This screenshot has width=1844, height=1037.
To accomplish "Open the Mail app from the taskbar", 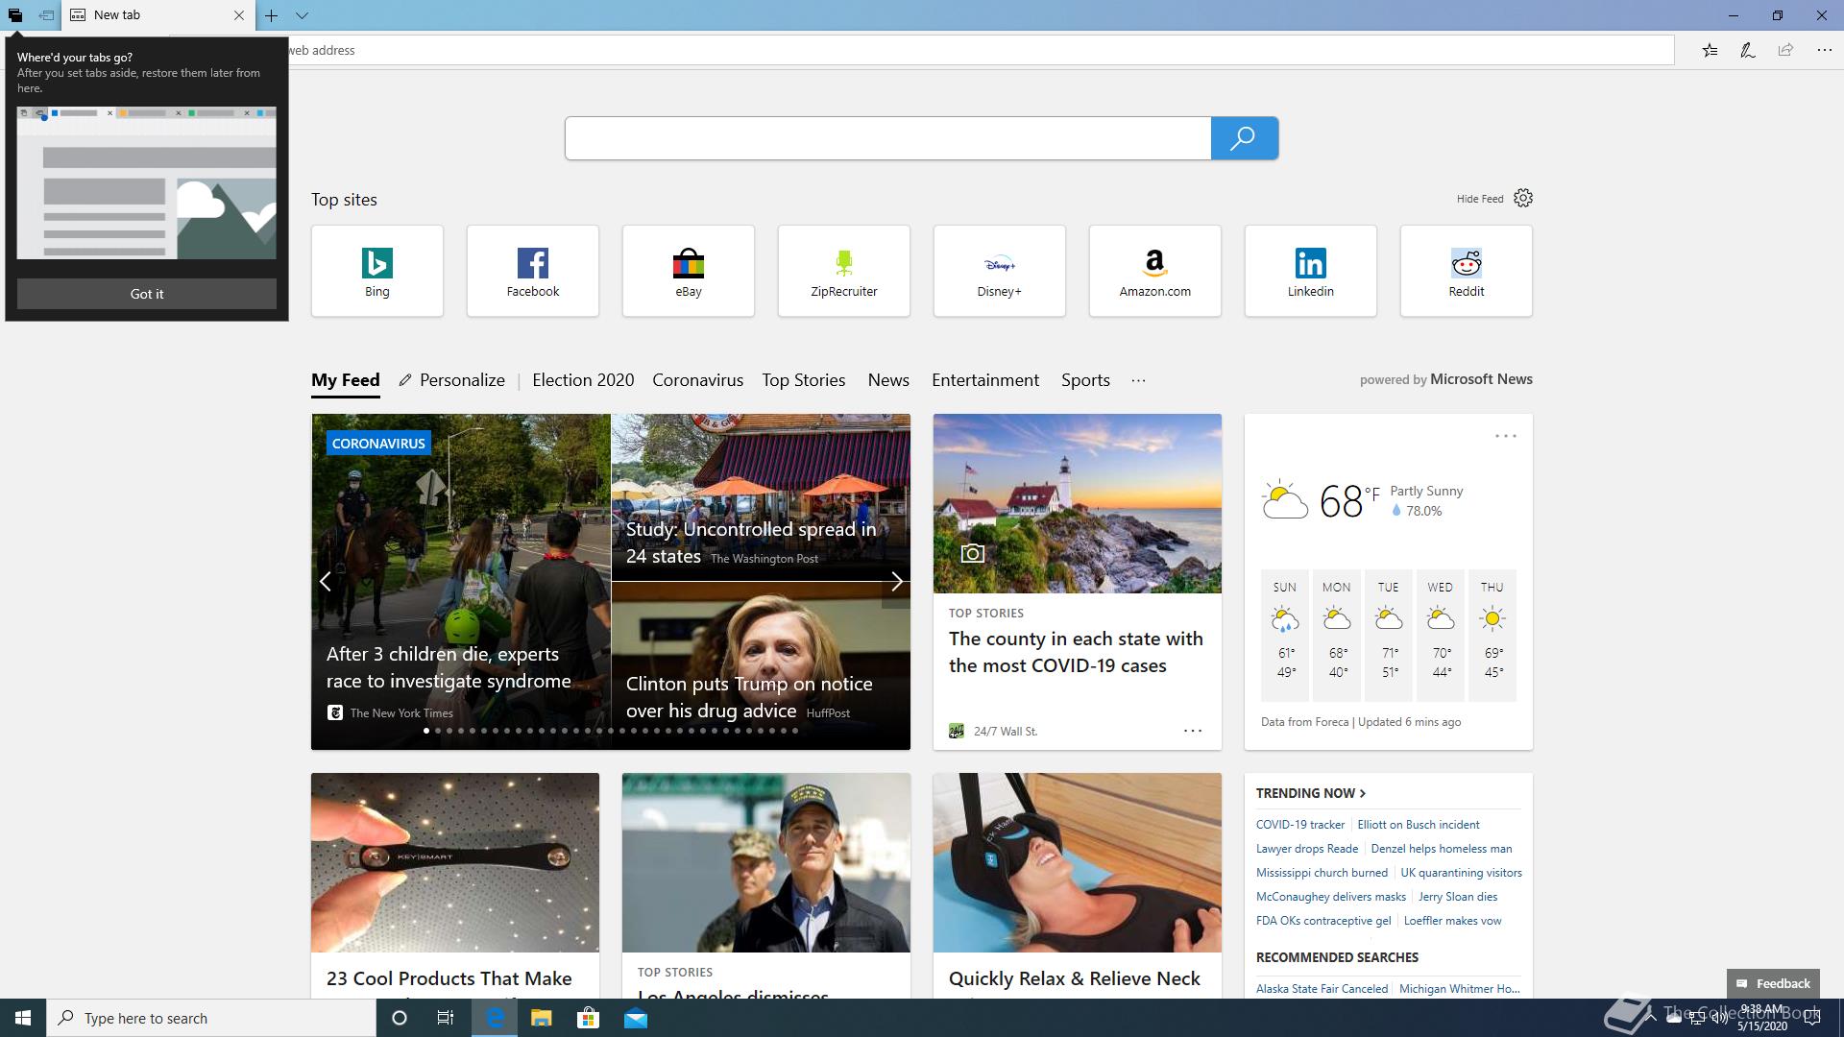I will coord(636,1018).
